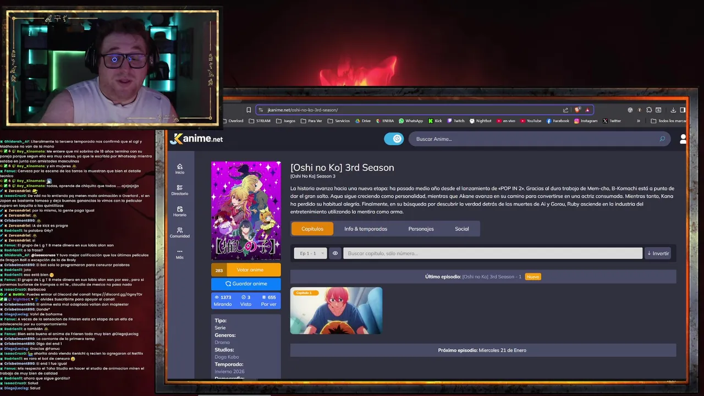The image size is (704, 396).
Task: Open the Servicios bookmark folder
Action: click(339, 121)
